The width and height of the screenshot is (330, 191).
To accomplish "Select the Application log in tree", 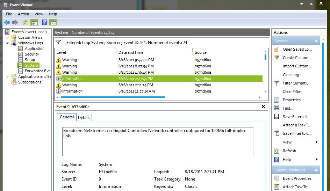I will coord(34,49).
